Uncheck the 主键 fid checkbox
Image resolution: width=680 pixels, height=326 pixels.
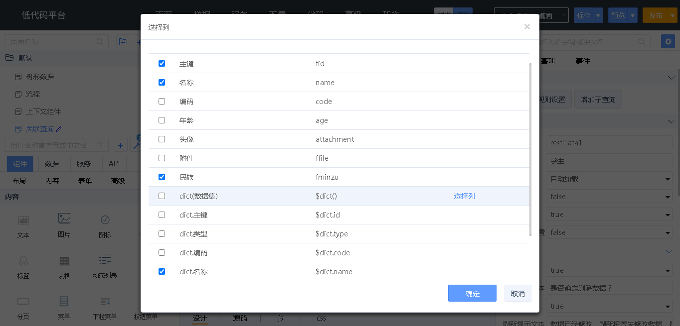coord(162,64)
